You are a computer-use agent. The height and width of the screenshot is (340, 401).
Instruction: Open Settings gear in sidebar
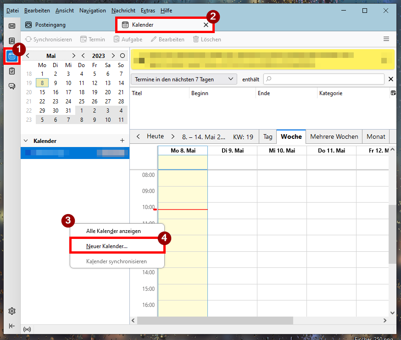pyautogui.click(x=12, y=311)
